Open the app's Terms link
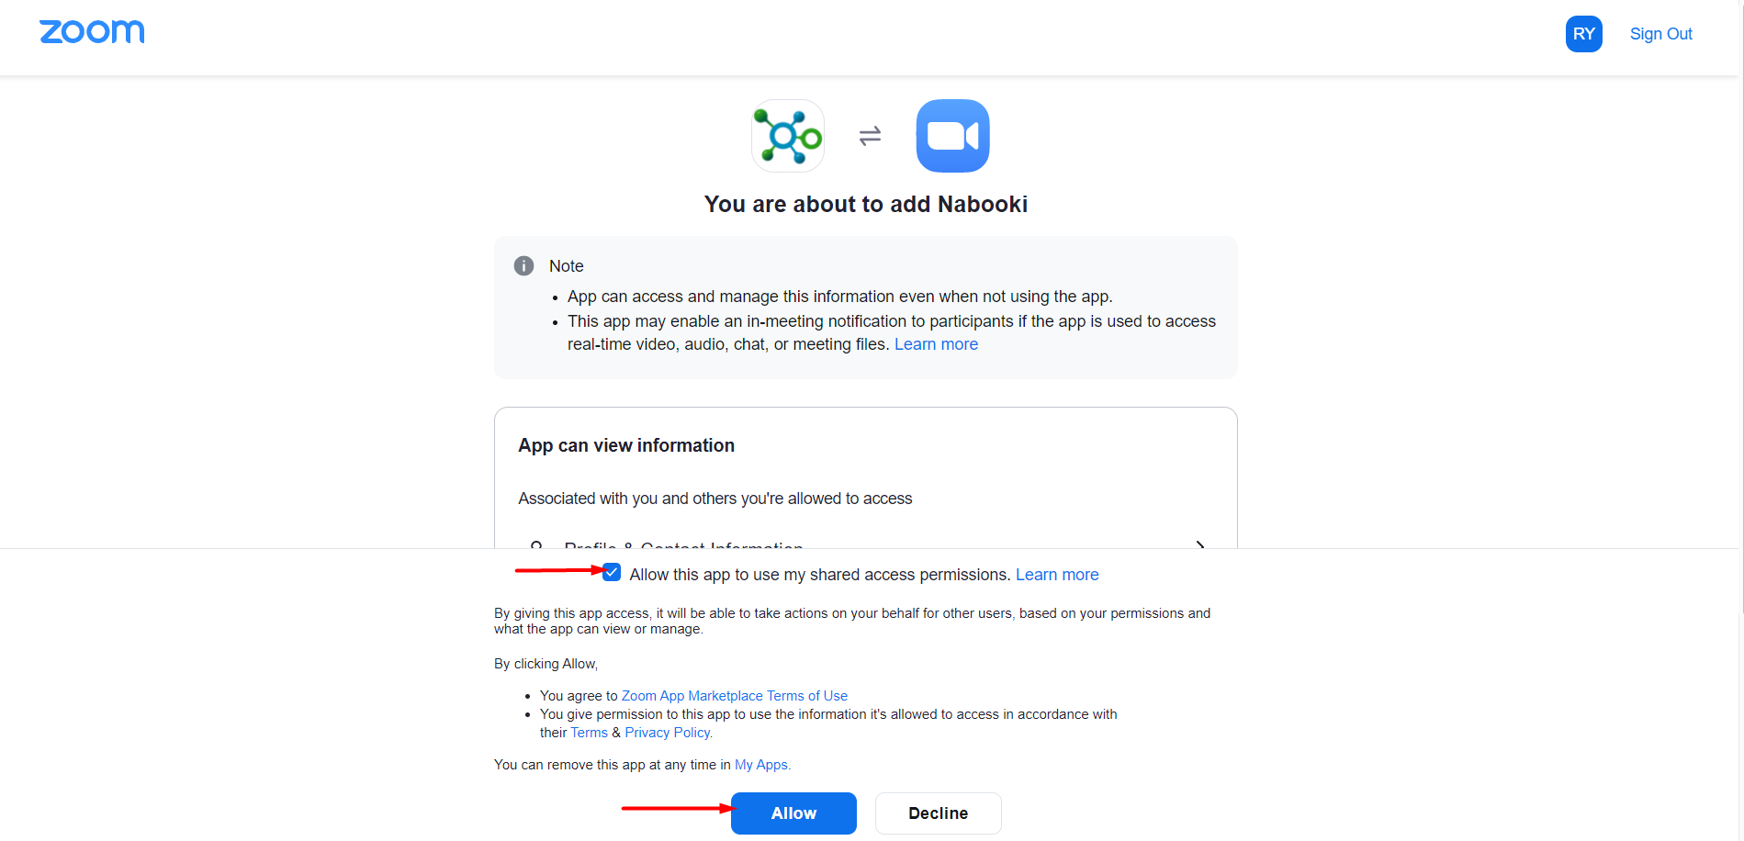The height and width of the screenshot is (841, 1744). point(589,733)
